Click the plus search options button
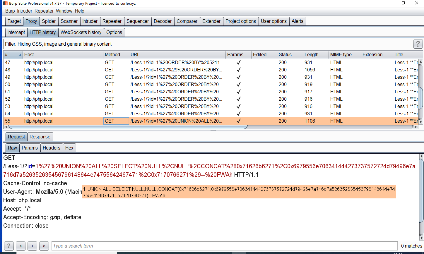The height and width of the screenshot is (254, 424). coord(32,246)
